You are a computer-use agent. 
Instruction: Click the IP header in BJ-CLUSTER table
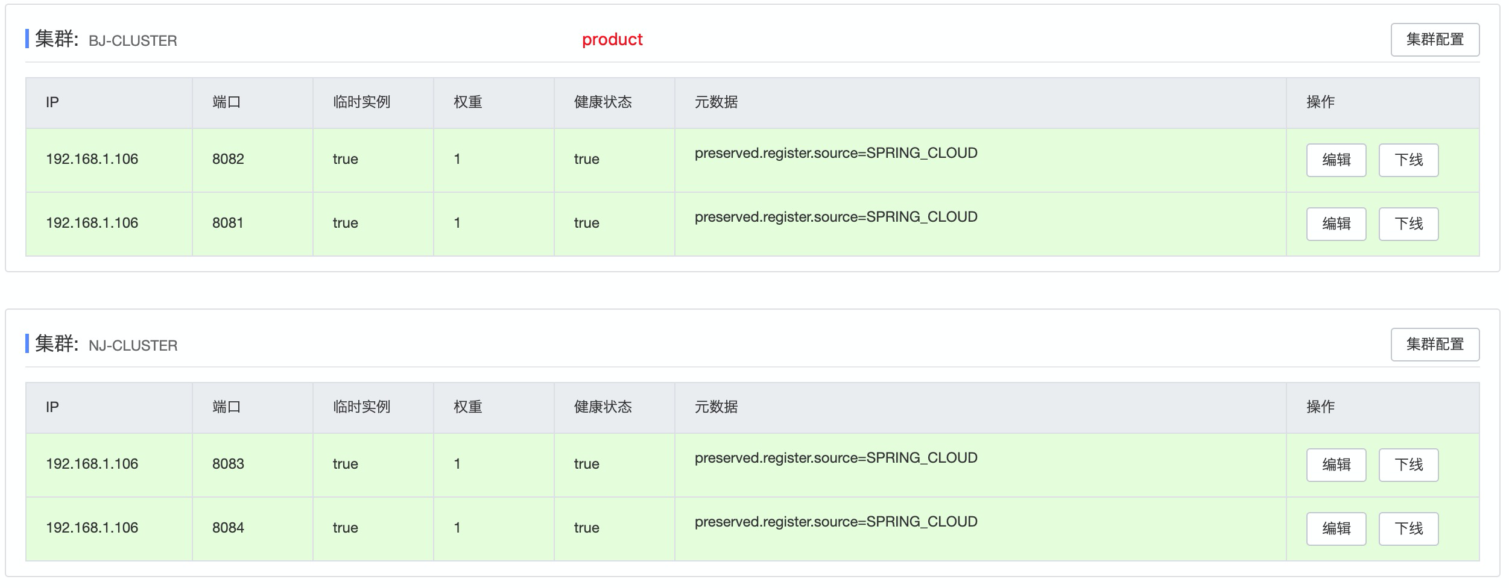click(x=52, y=102)
